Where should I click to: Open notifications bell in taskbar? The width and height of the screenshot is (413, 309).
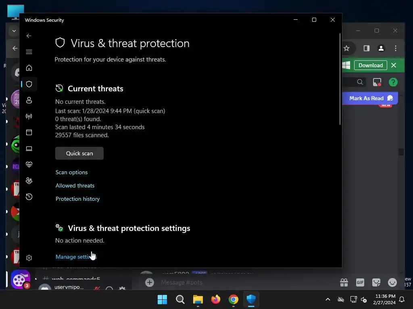[402, 299]
